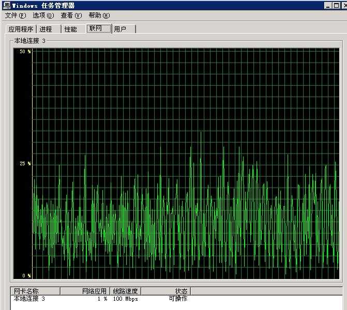The width and height of the screenshot is (347, 310).
Task: Switch to the 进程 tab
Action: click(x=49, y=29)
